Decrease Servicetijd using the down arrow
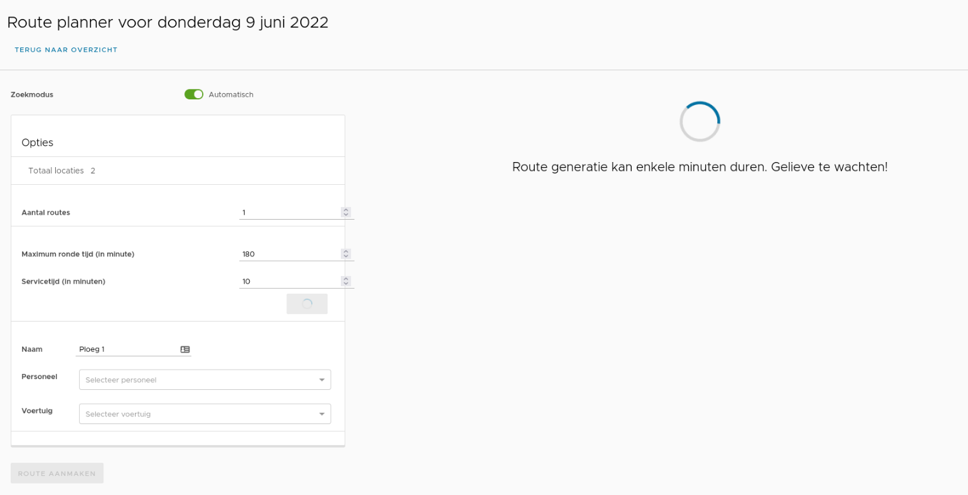The height and width of the screenshot is (495, 968). pyautogui.click(x=346, y=284)
